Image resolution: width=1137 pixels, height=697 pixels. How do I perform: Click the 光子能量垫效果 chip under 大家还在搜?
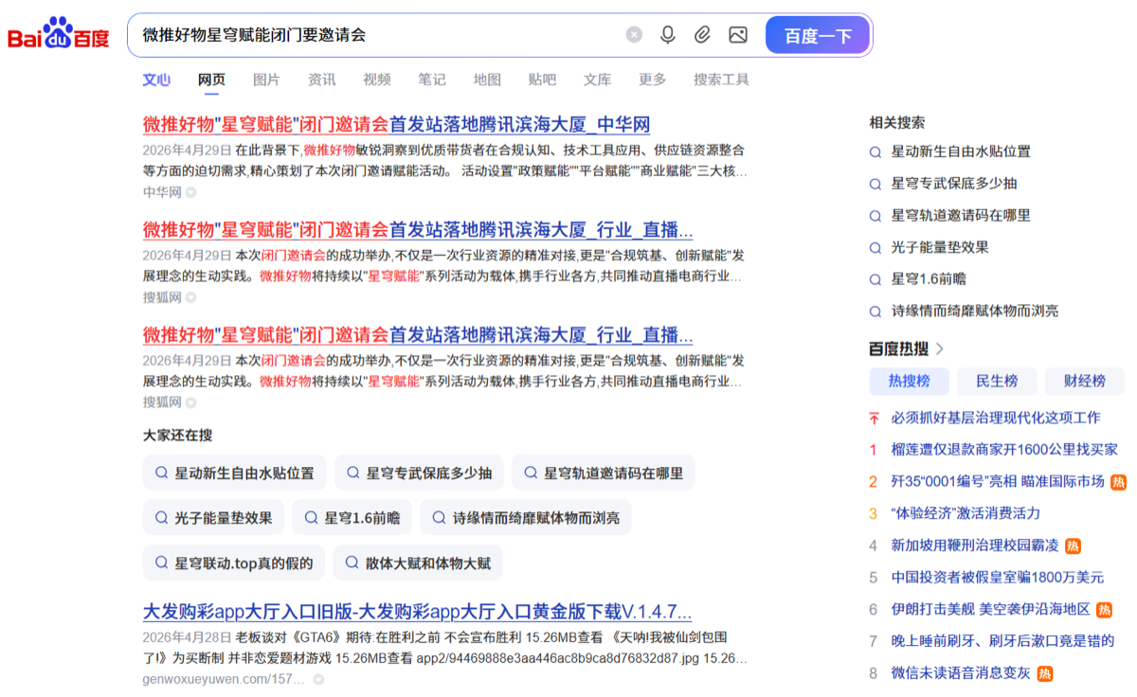click(214, 518)
